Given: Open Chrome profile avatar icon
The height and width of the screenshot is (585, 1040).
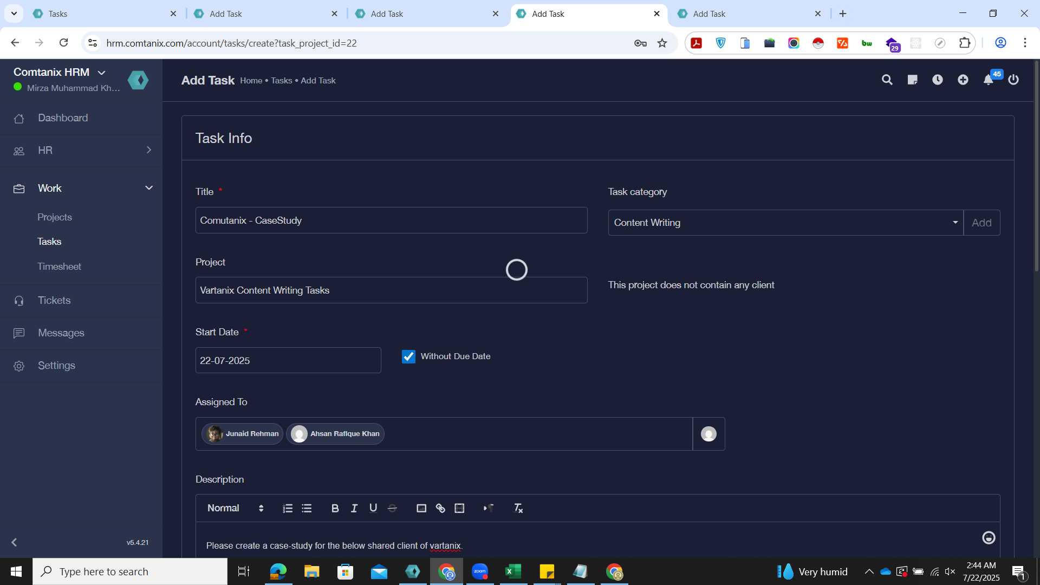Looking at the screenshot, I should (1000, 43).
